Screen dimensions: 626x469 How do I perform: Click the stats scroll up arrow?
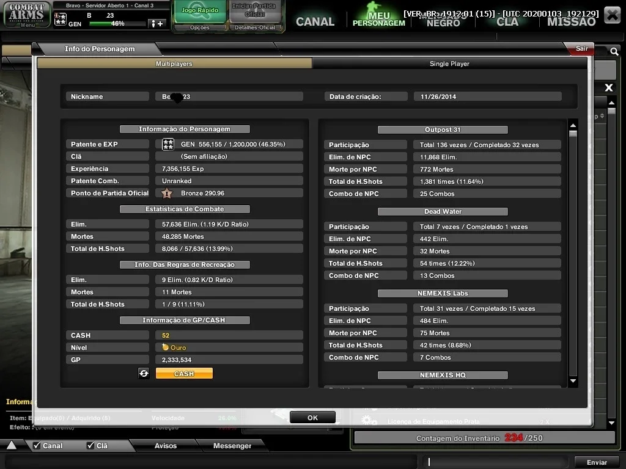click(573, 126)
